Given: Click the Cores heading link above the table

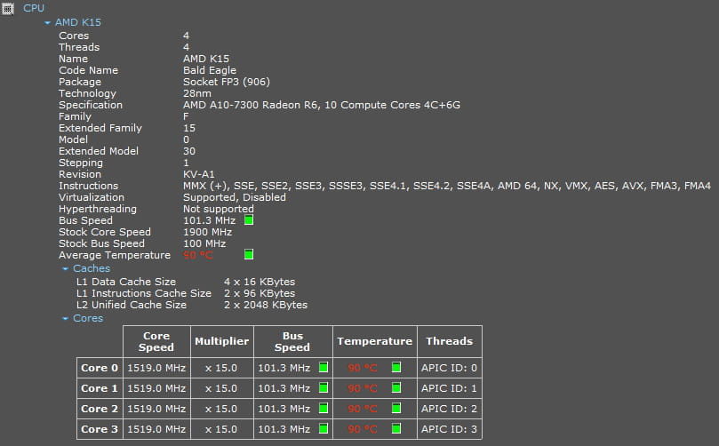Looking at the screenshot, I should click(88, 319).
